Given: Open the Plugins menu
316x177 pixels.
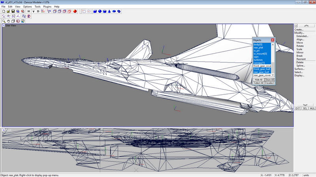Looking at the screenshot, I should [x=47, y=7].
